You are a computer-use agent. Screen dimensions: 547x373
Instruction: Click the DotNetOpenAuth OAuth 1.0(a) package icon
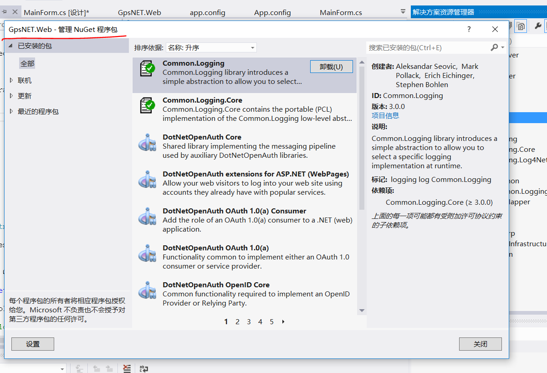(147, 253)
